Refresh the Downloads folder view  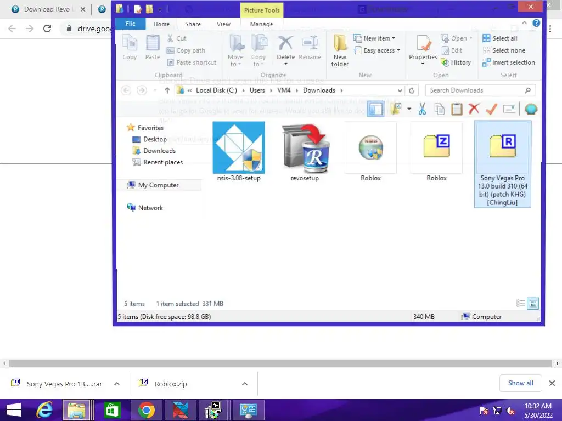point(412,90)
